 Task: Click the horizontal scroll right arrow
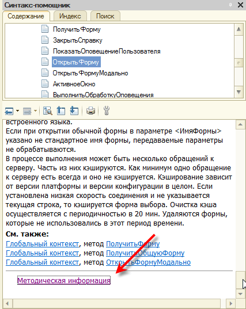click(230, 303)
